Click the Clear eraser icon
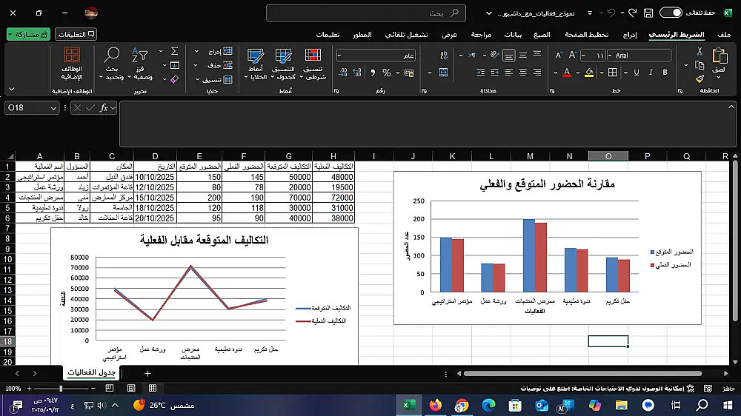741x416 pixels. tap(174, 79)
